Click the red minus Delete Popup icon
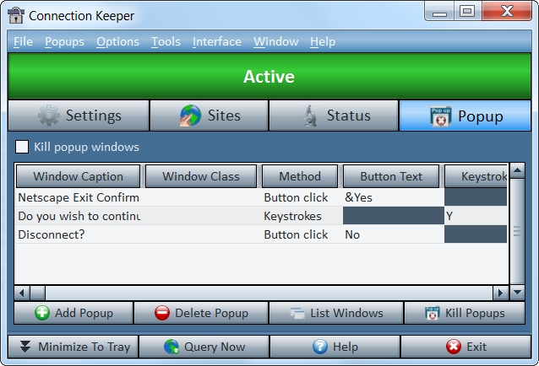539x366 pixels. click(162, 313)
